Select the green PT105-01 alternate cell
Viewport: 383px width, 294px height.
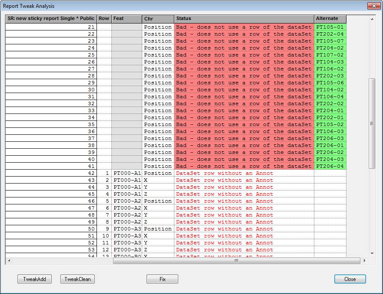click(x=330, y=27)
